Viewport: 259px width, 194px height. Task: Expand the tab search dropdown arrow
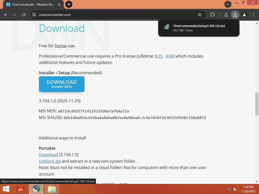(228, 5)
